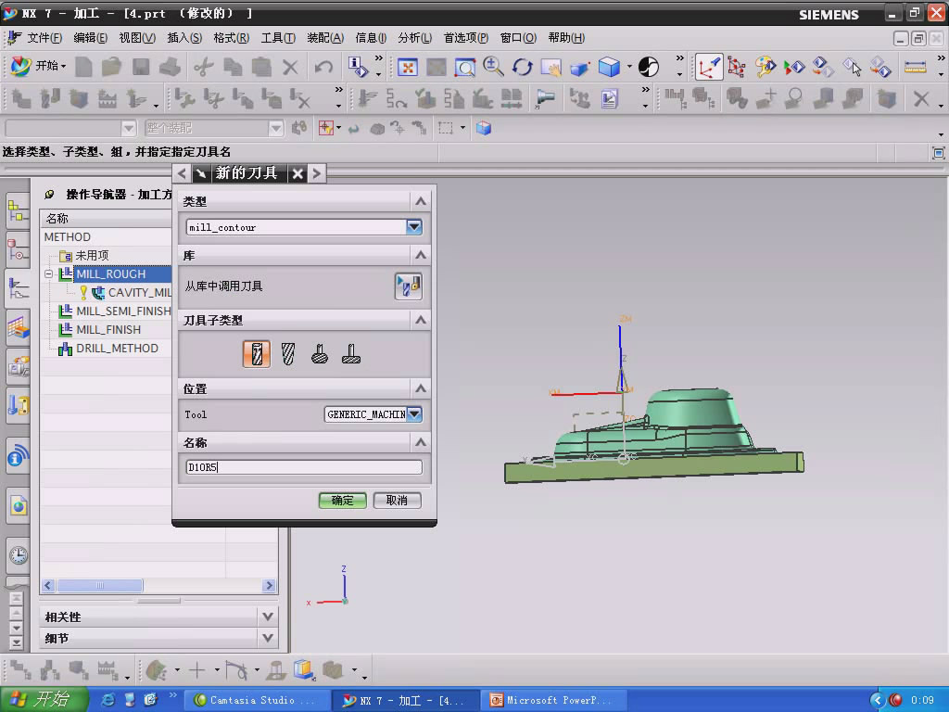Click the navigator scroll left arrow

48,586
